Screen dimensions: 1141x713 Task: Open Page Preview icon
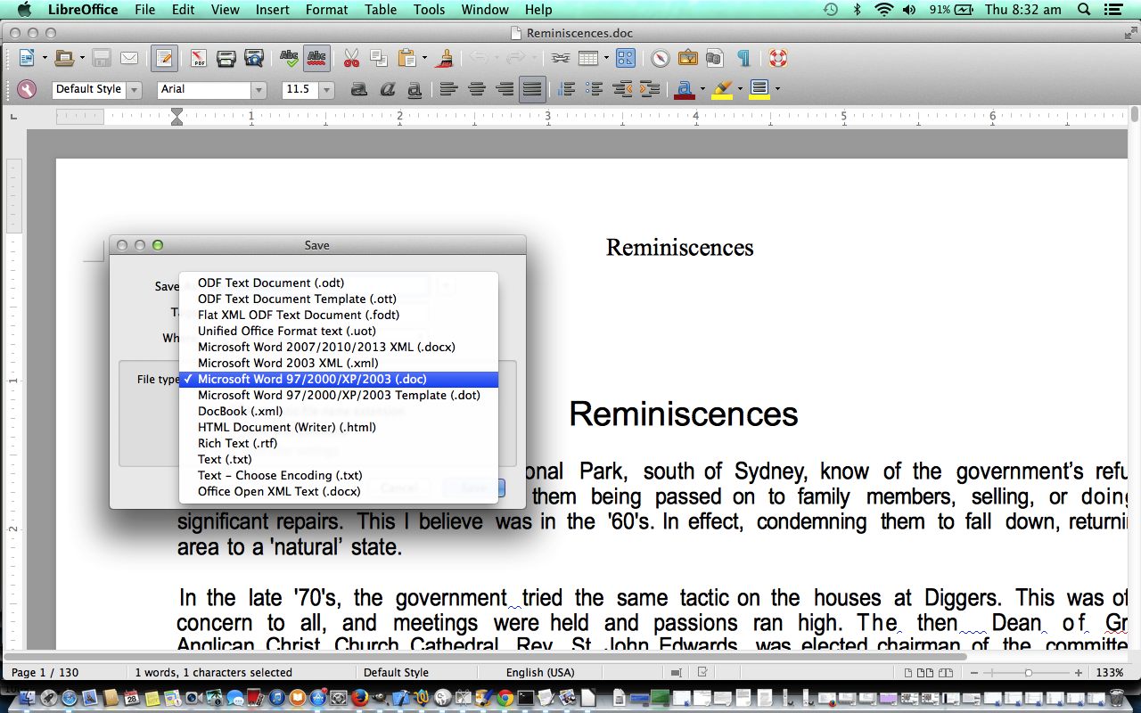pyautogui.click(x=254, y=59)
